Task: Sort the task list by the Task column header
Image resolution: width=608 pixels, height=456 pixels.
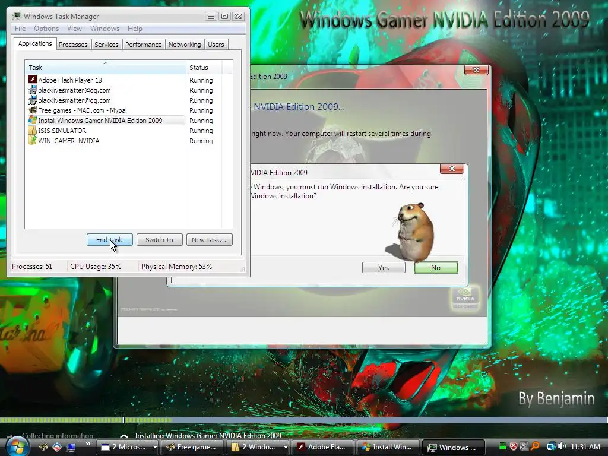Action: click(x=106, y=68)
